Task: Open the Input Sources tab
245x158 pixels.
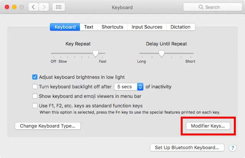Action: 147,27
